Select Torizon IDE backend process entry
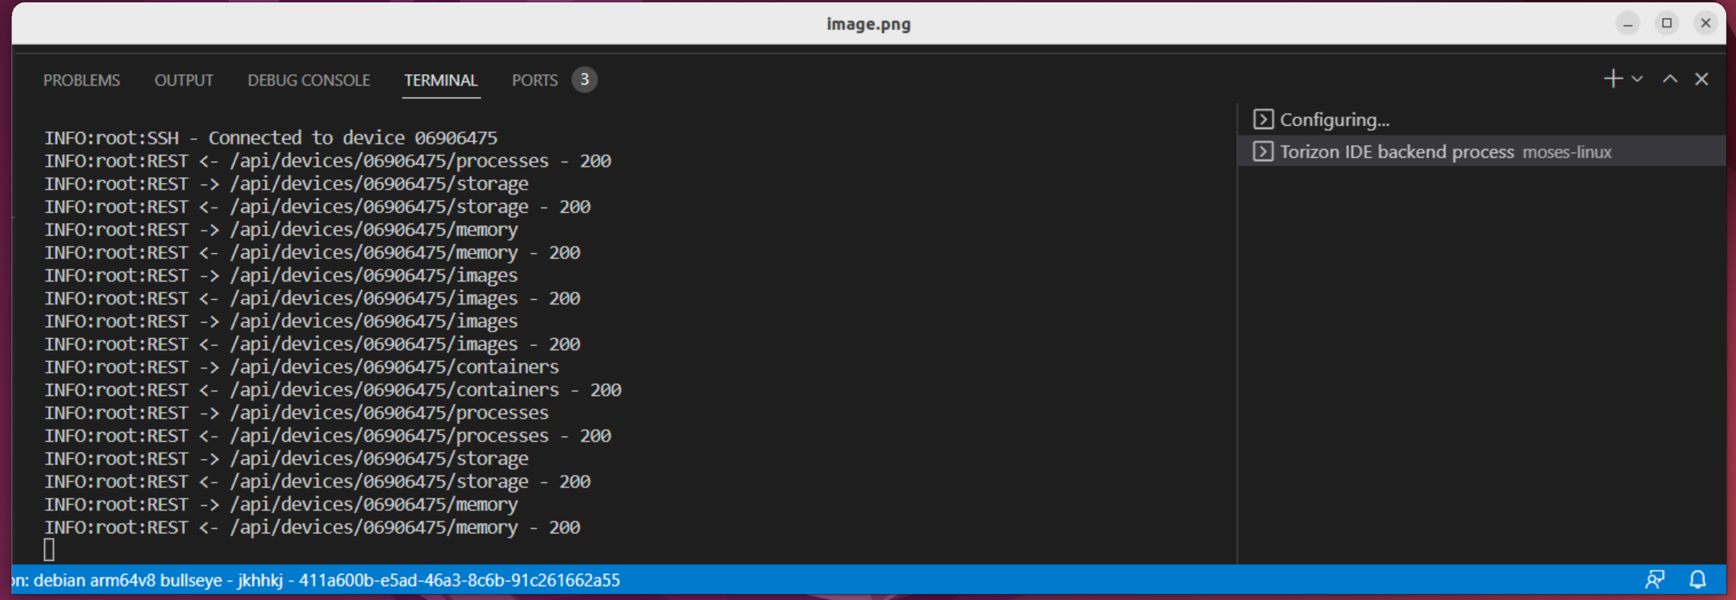The width and height of the screenshot is (1736, 600). pyautogui.click(x=1481, y=152)
